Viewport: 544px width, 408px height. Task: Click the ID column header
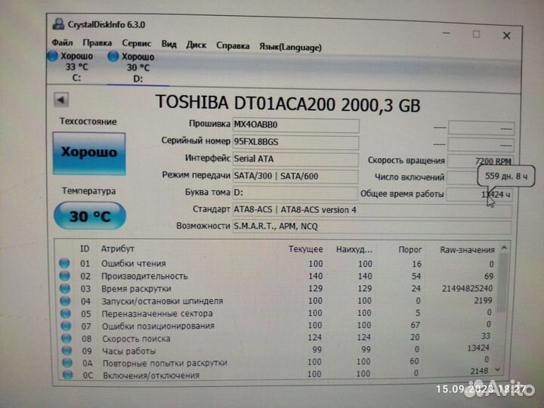[x=85, y=249]
